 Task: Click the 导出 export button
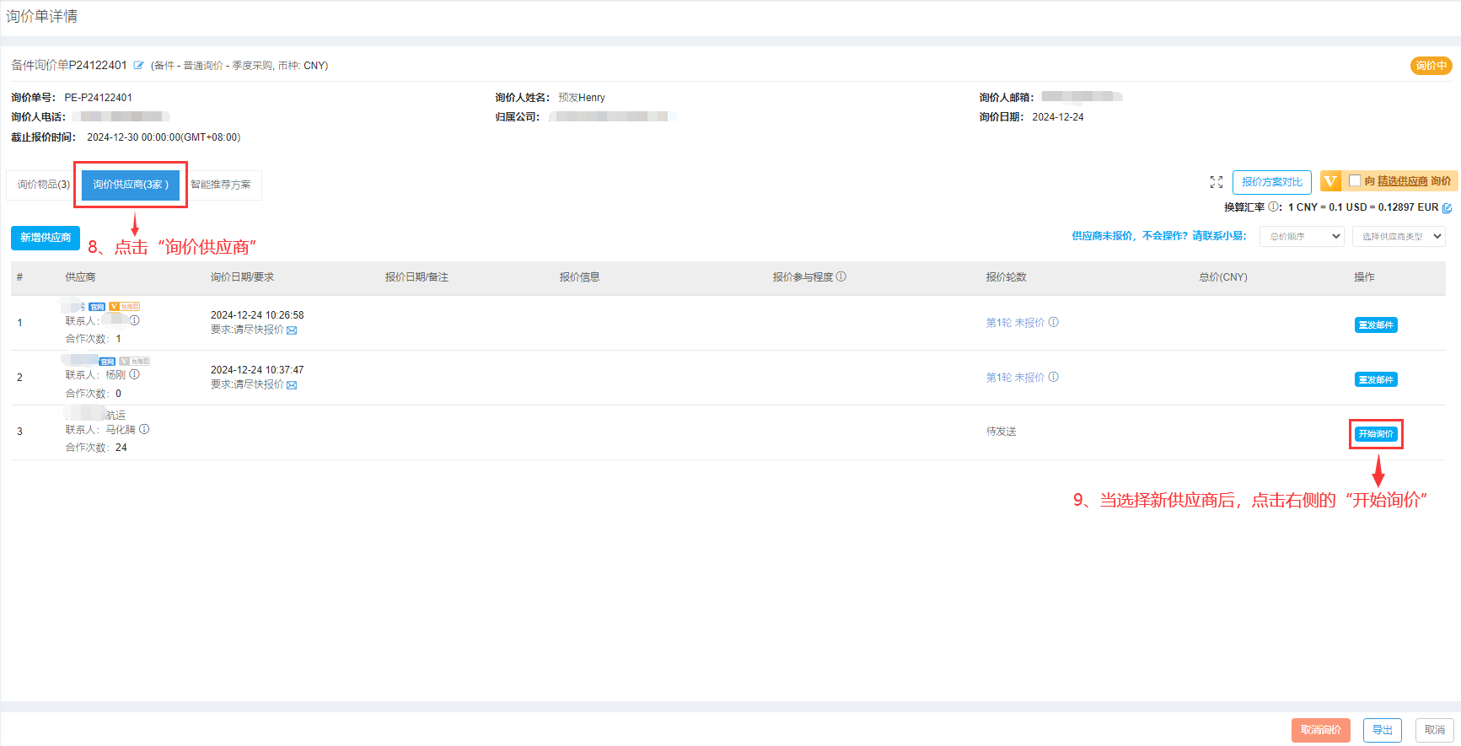pos(1383,730)
